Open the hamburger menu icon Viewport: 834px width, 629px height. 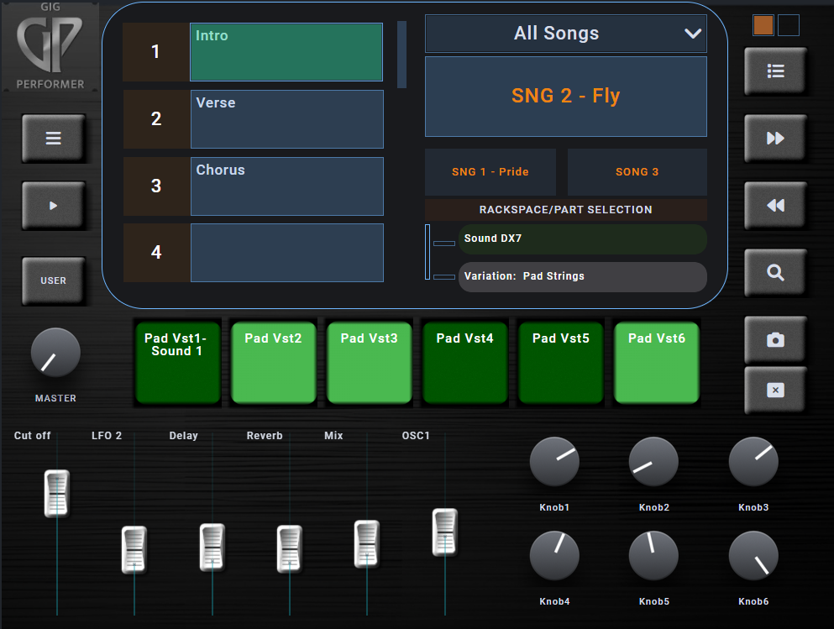53,138
